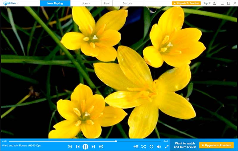Toggle repeat playback
Image resolution: width=238 pixels, height=151 pixels.
pyautogui.click(x=151, y=147)
